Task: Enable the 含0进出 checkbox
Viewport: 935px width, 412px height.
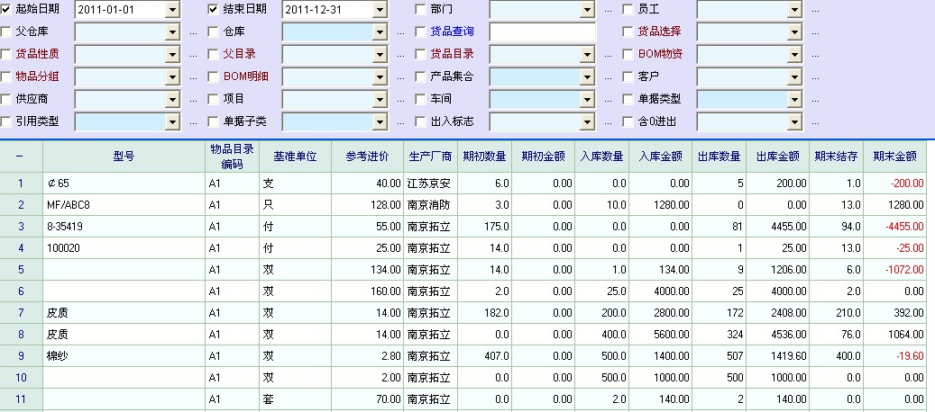Action: tap(628, 121)
